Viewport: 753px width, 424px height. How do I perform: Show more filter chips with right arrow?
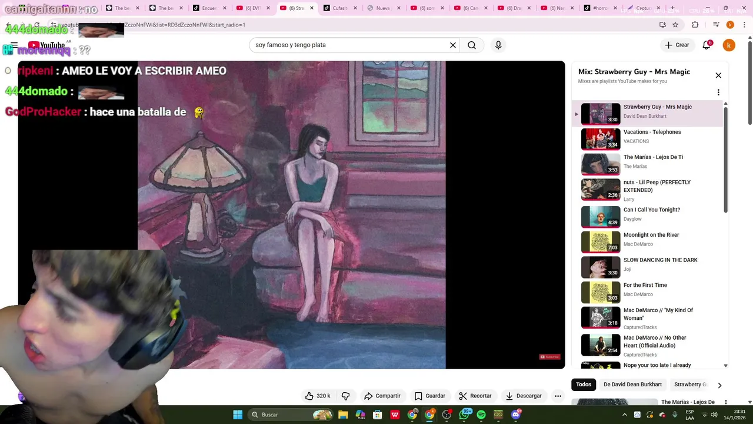[x=719, y=385]
